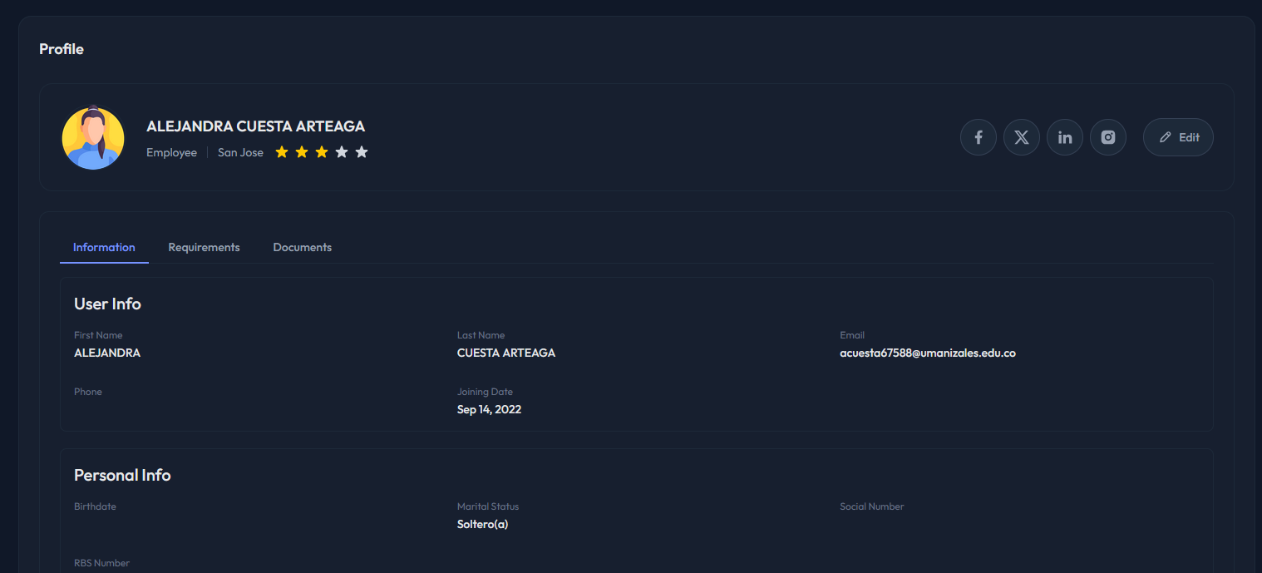Set rating using the fourth gray star
The image size is (1262, 573).
[x=342, y=152]
